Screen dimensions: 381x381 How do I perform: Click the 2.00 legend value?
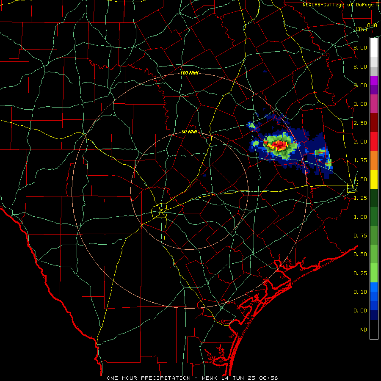coord(360,142)
